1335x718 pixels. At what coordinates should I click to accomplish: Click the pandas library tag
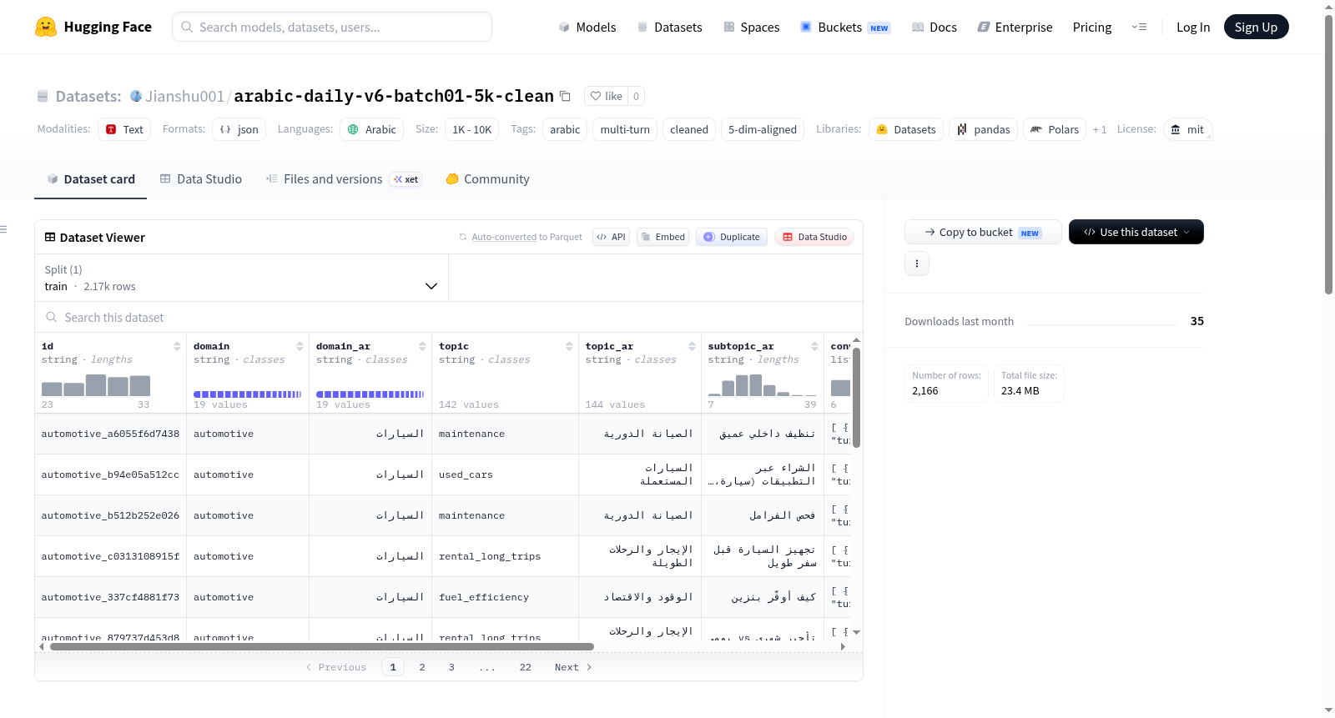coord(983,129)
